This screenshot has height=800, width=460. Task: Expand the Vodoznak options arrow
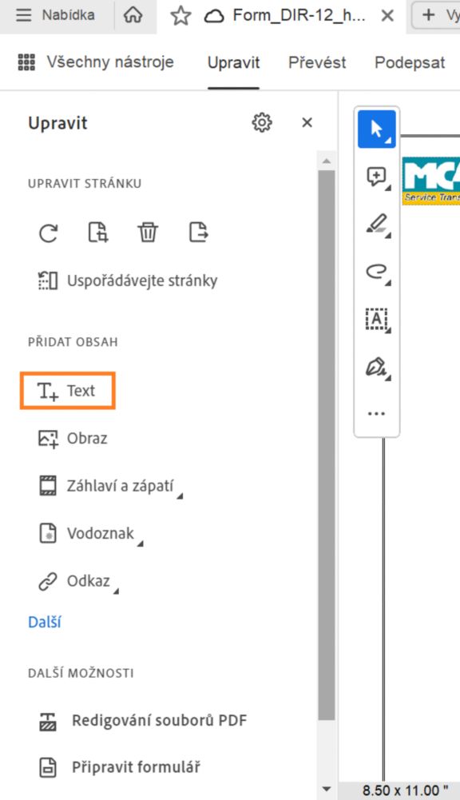(141, 543)
